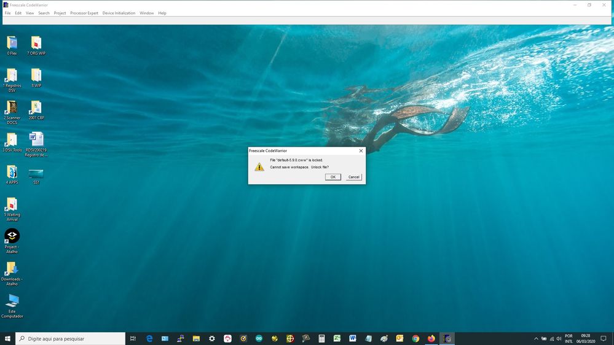Open the POR INTL language selector

[x=569, y=339]
